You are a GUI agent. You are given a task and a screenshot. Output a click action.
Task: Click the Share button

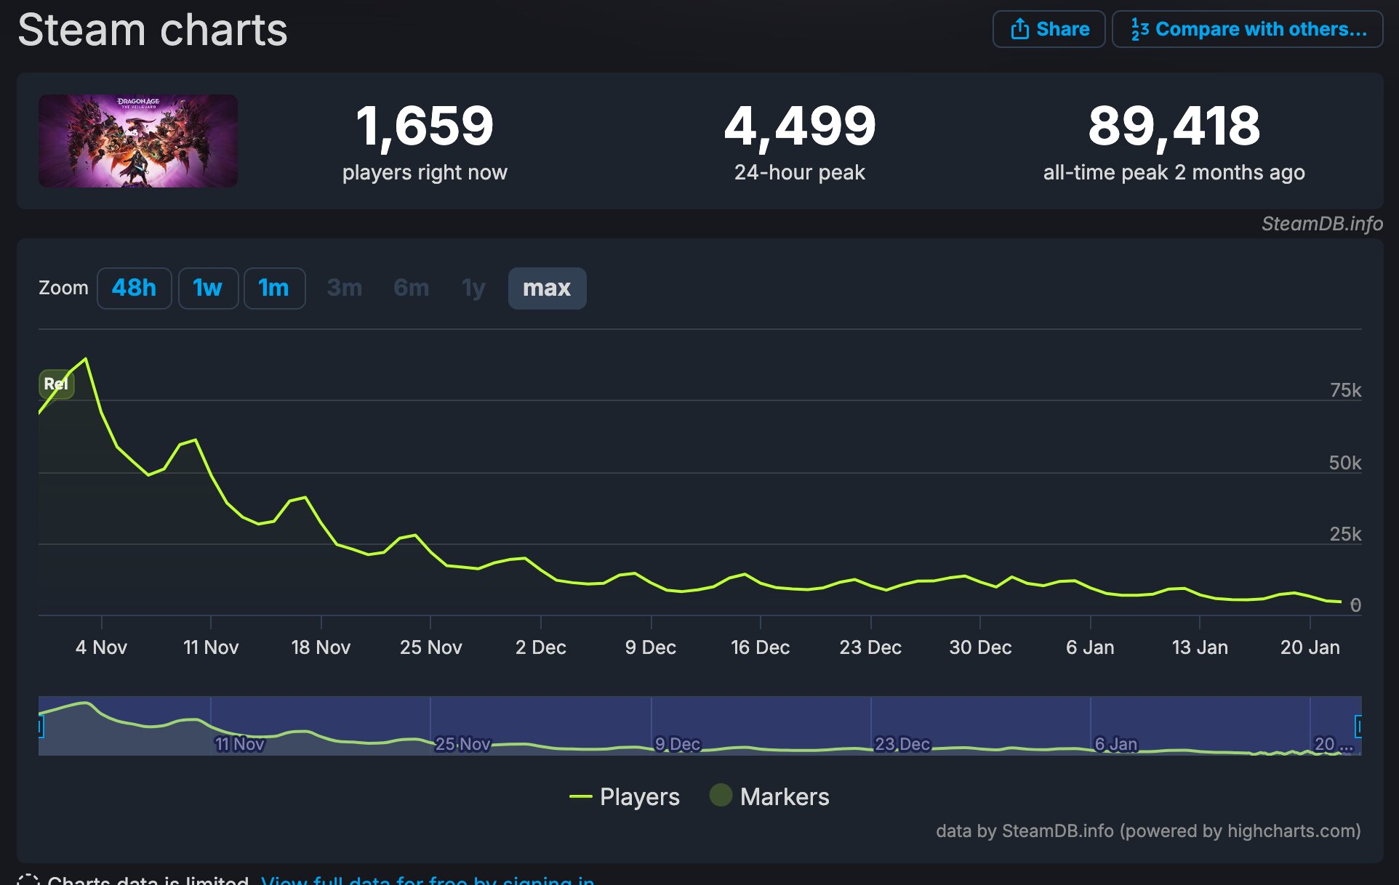[x=1049, y=29]
